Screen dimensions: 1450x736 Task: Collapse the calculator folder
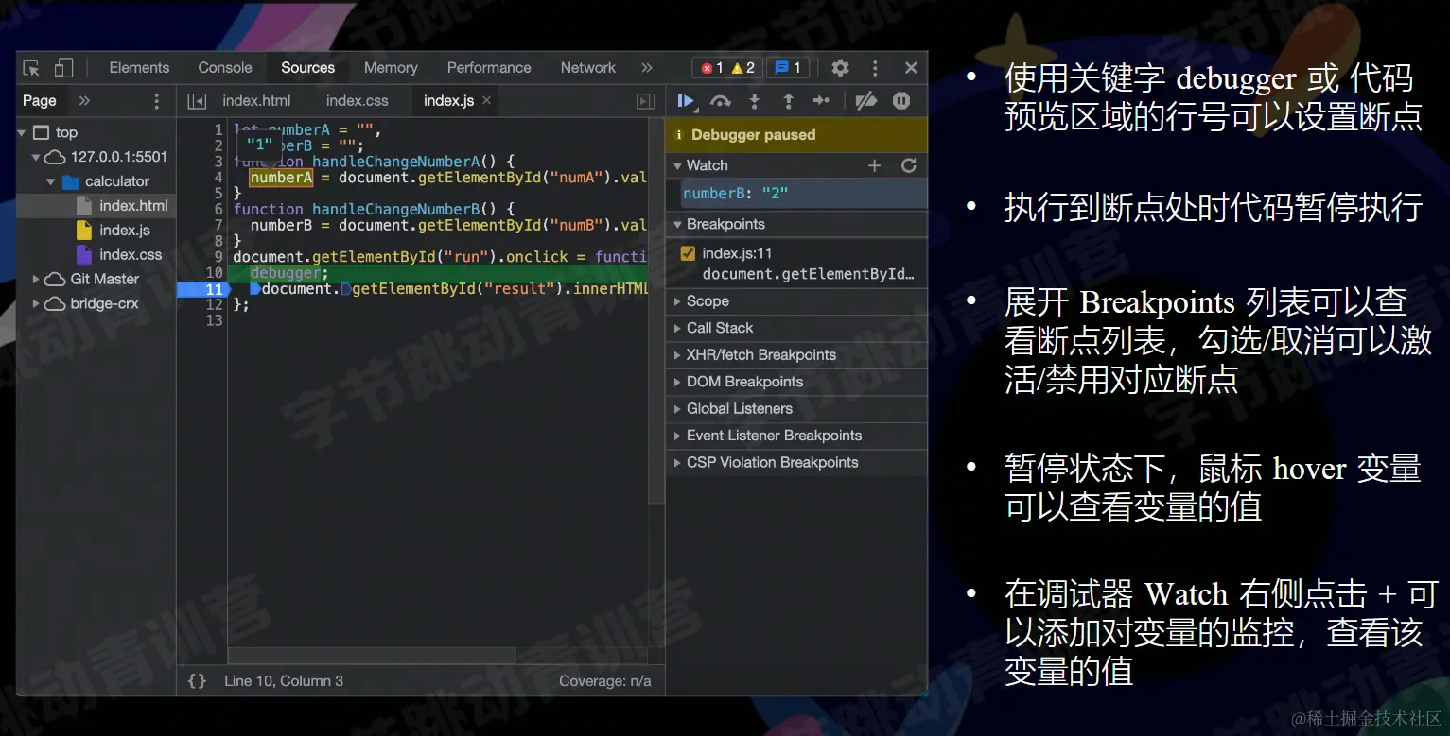[51, 181]
